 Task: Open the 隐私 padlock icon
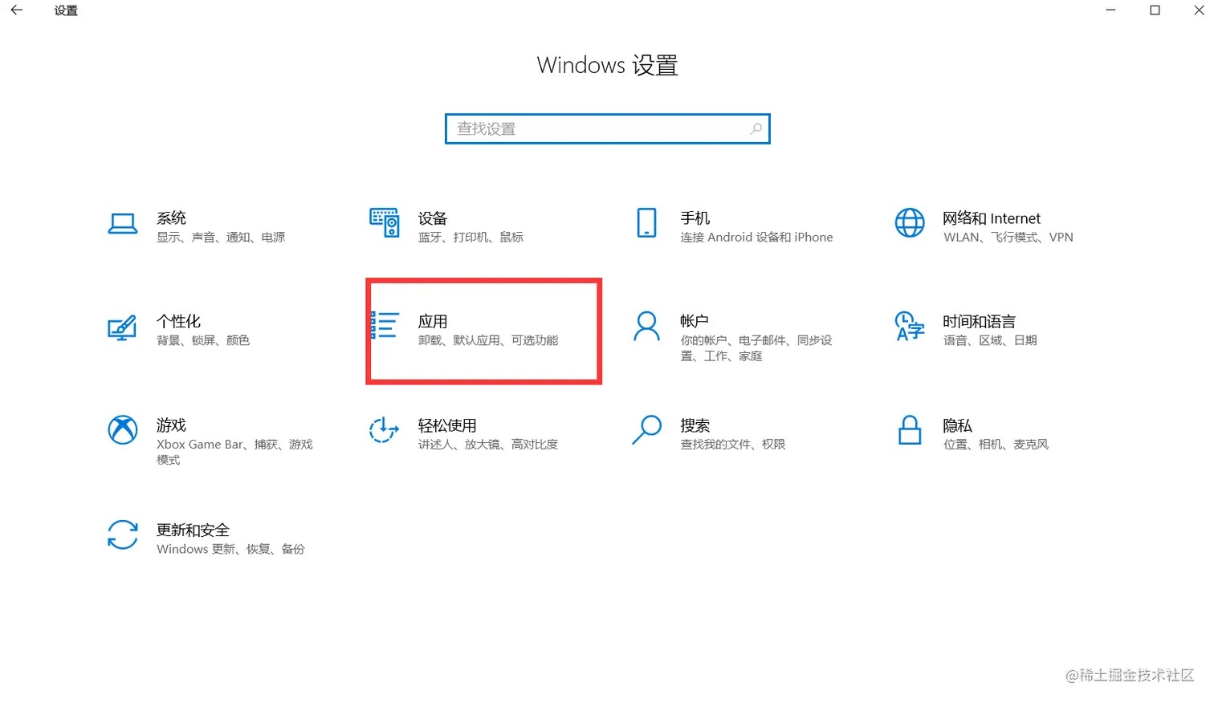(909, 430)
